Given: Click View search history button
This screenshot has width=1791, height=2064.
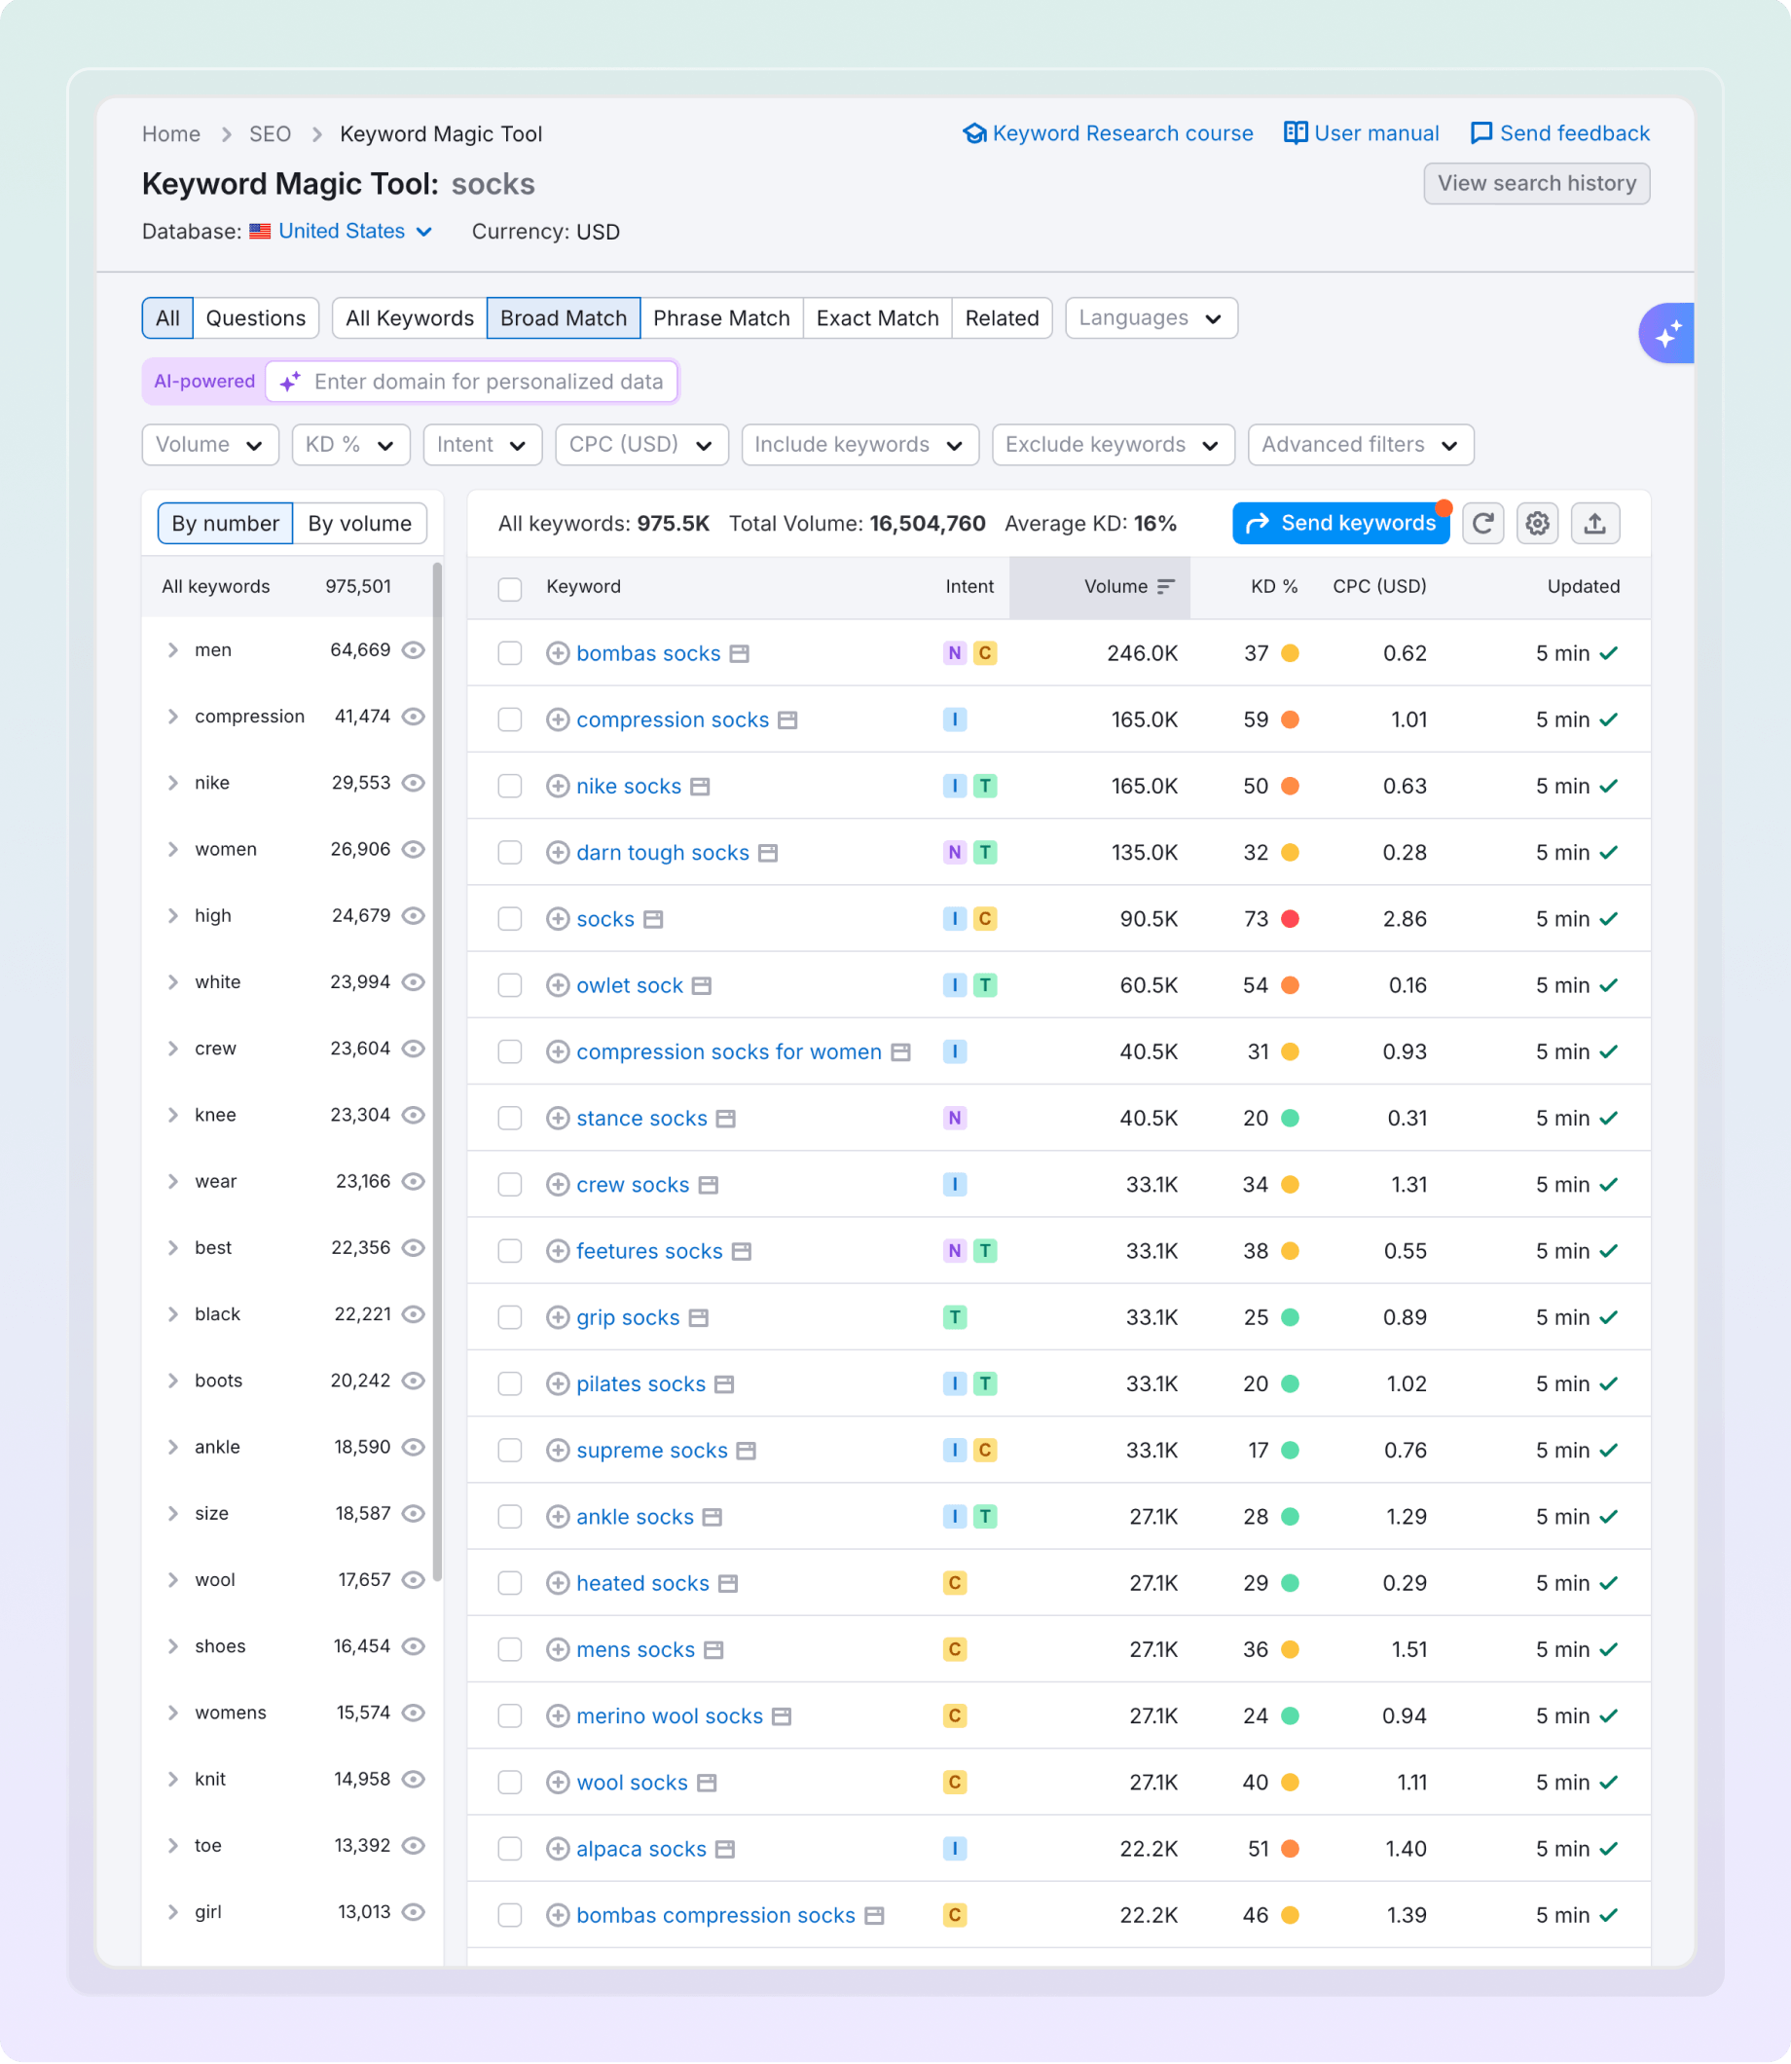Looking at the screenshot, I should point(1536,184).
